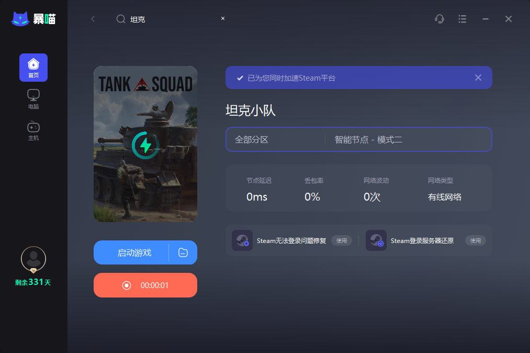
Task: Launch game with 启动游戏 button
Action: click(x=131, y=252)
